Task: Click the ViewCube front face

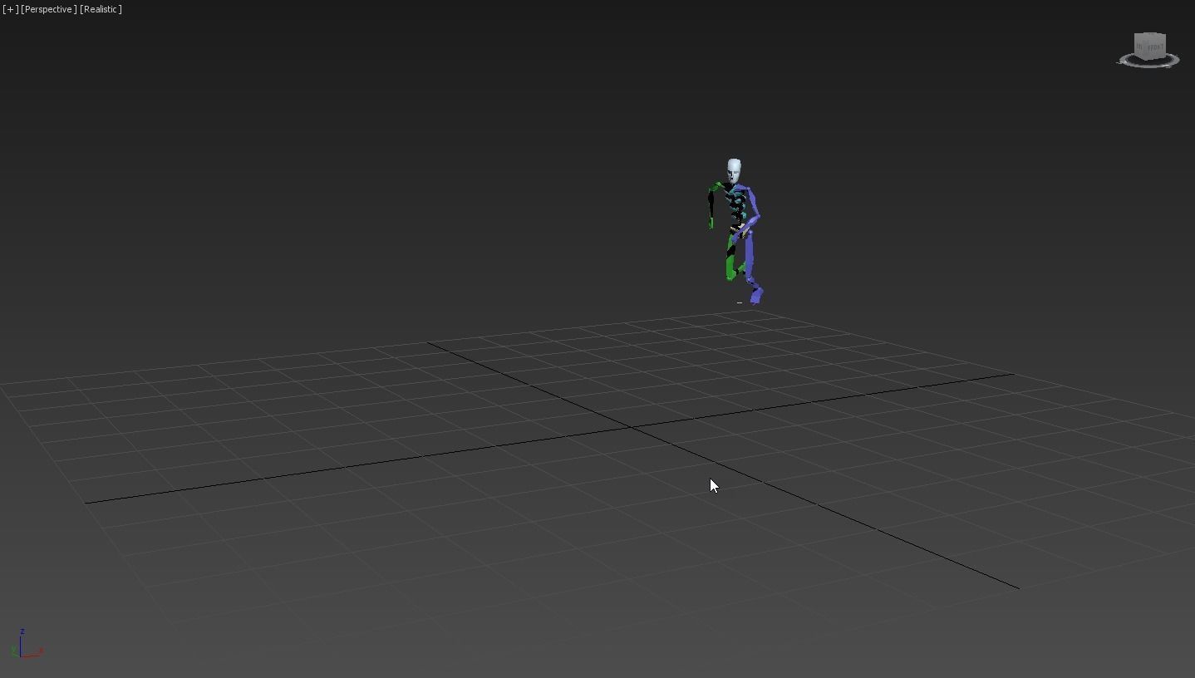Action: (x=1155, y=48)
